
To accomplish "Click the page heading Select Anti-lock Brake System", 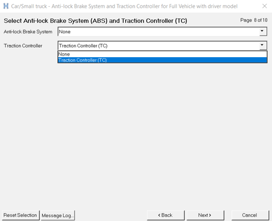I will point(95,21).
